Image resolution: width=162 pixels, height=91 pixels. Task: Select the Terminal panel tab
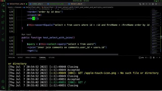click(x=43, y=58)
